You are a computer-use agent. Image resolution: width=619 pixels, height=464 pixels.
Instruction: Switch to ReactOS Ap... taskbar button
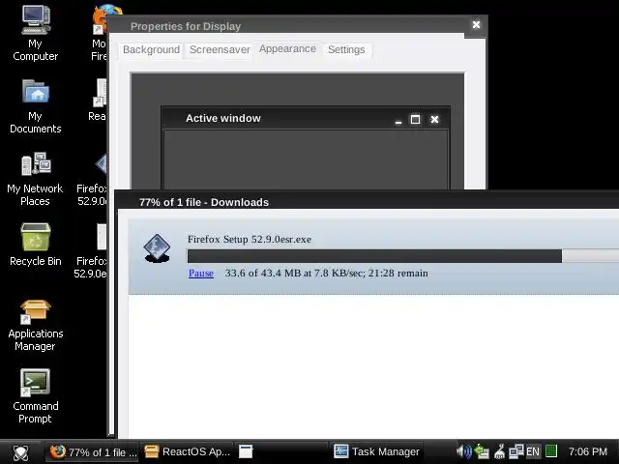pyautogui.click(x=187, y=452)
